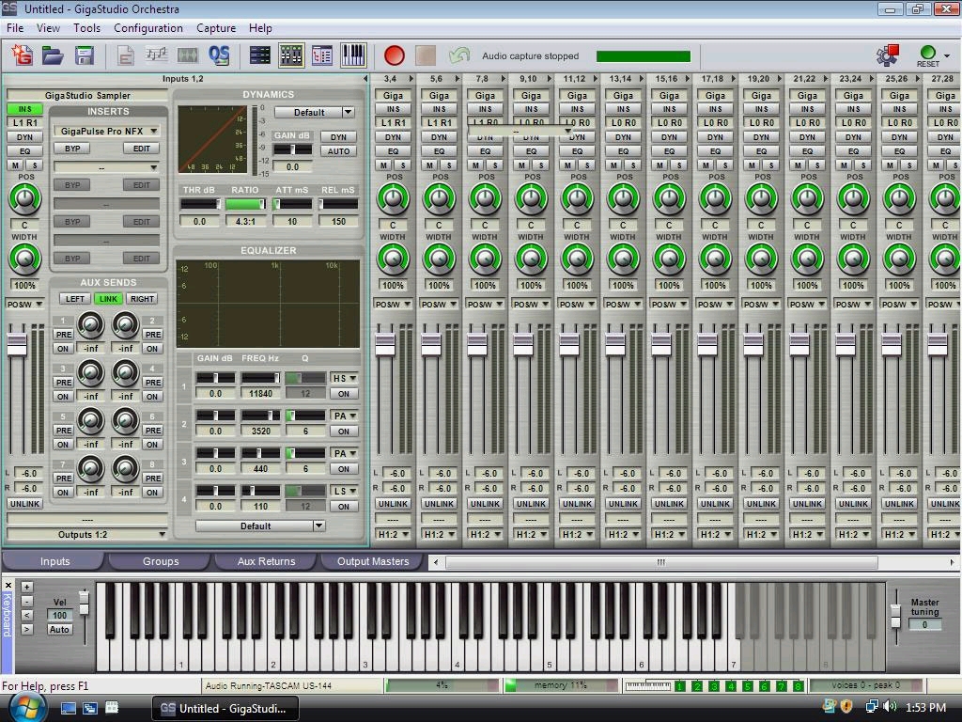Click the UNLINK button on channel 9,10
The height and width of the screenshot is (722, 962).
coord(532,504)
